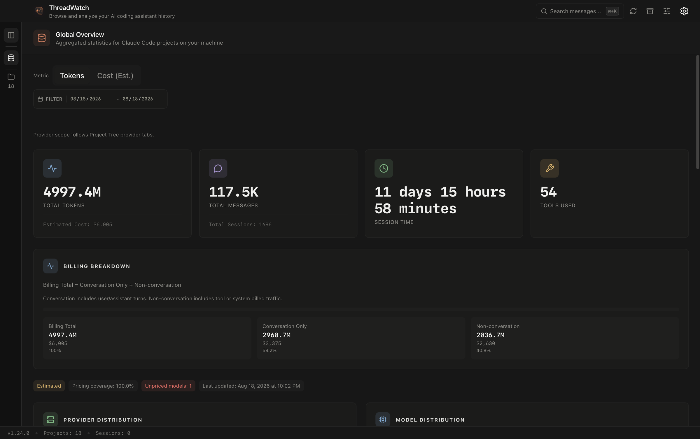Screen dimensions: 700x439
Task: Click the Global Overview orange database icon
Action: pyautogui.click(x=42, y=38)
